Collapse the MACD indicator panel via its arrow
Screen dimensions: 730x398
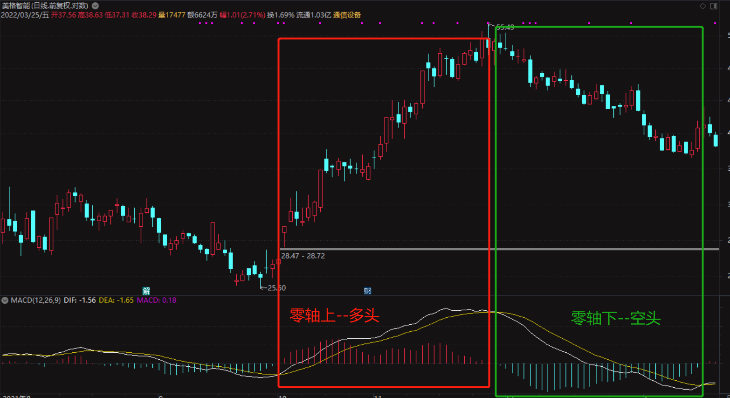[4, 300]
